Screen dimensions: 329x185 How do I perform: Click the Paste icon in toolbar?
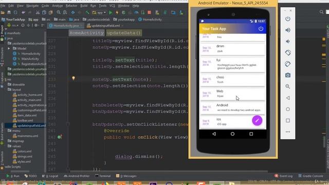point(50,12)
